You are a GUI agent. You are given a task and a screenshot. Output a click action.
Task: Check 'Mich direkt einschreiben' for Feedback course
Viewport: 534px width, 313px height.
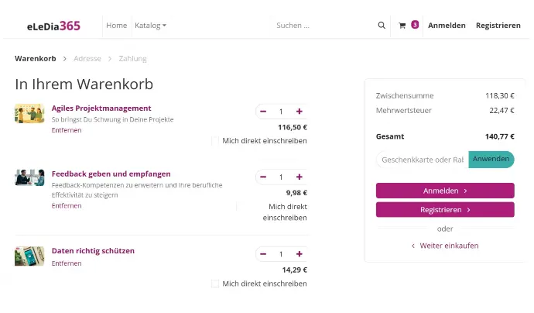(240, 207)
